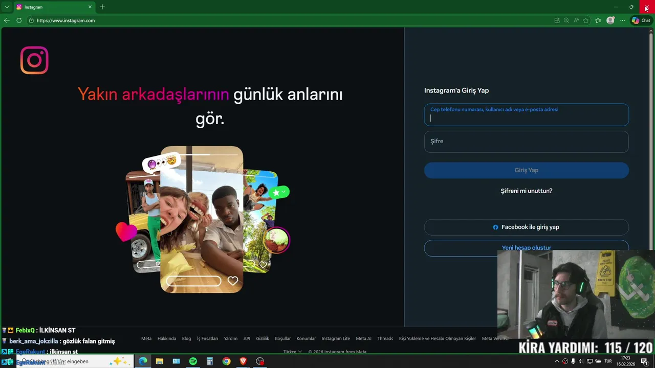The width and height of the screenshot is (655, 368).
Task: Open the taskbar clock and date
Action: (x=625, y=361)
